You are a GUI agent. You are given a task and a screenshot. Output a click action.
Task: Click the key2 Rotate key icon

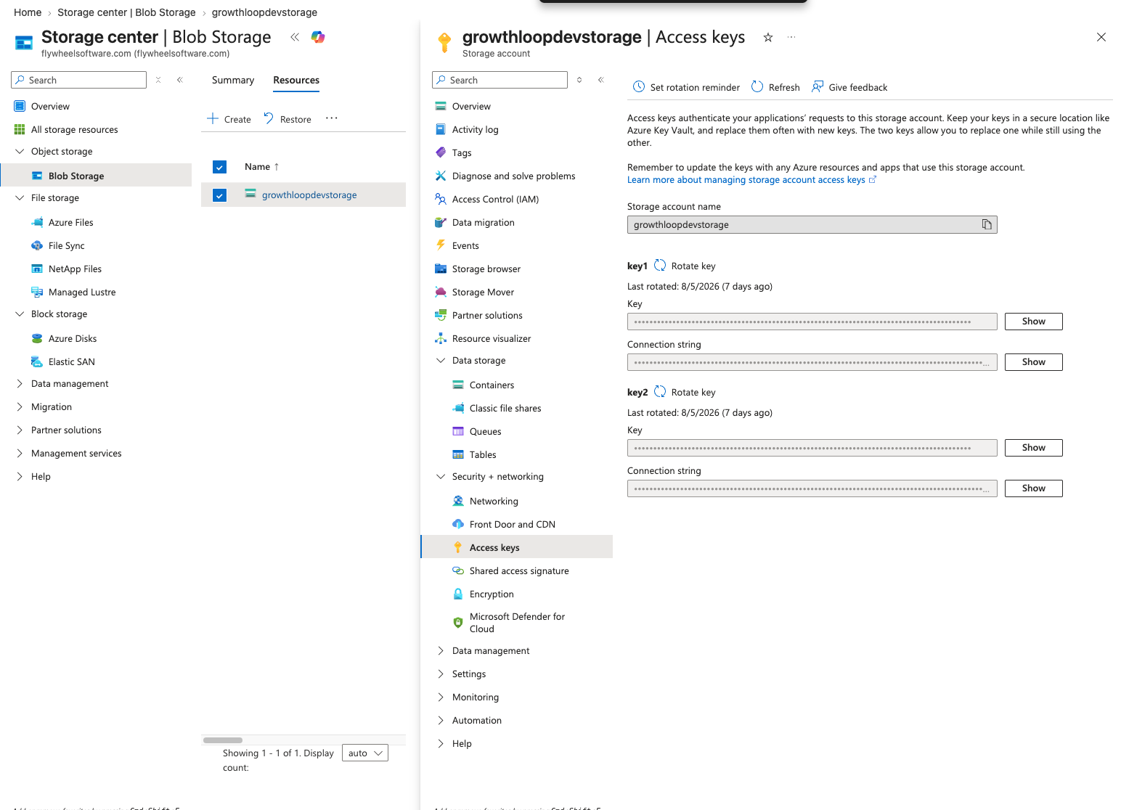tap(660, 392)
